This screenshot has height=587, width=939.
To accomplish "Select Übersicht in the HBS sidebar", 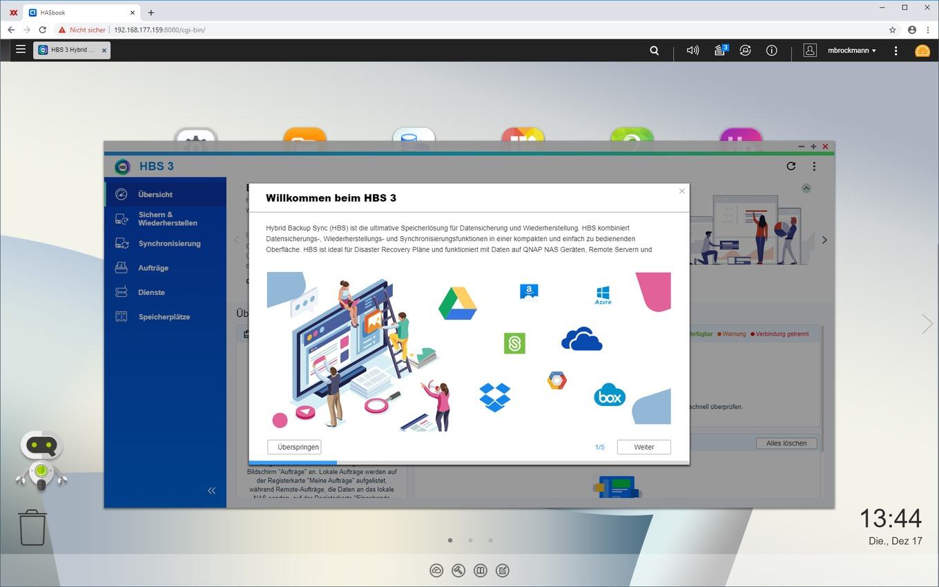I will (x=165, y=194).
